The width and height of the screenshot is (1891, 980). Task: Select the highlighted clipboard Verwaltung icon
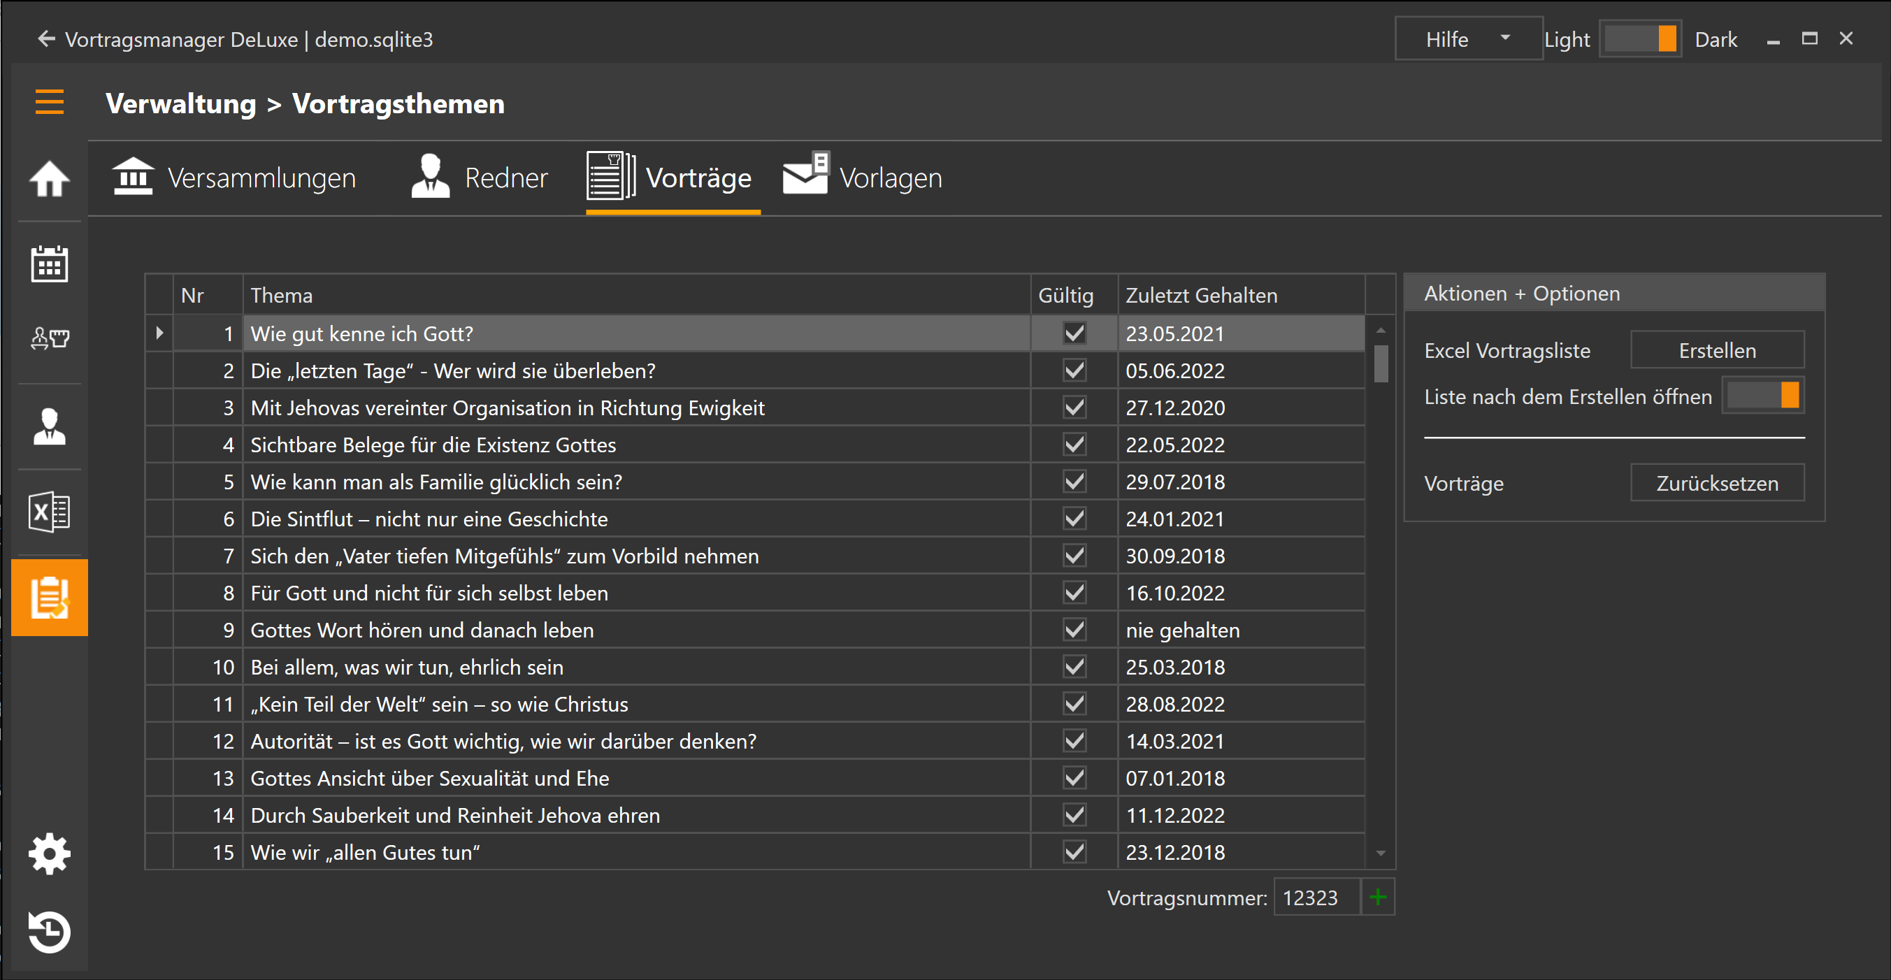point(49,598)
